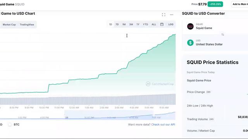Open the chart three-dot options menu

coord(172,15)
